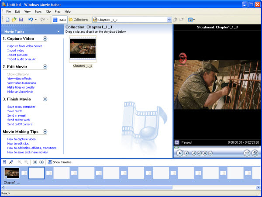Click the preview Forward button

pos(210,153)
